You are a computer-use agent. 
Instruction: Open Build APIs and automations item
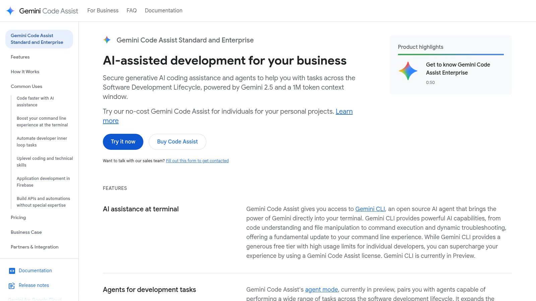pos(43,202)
